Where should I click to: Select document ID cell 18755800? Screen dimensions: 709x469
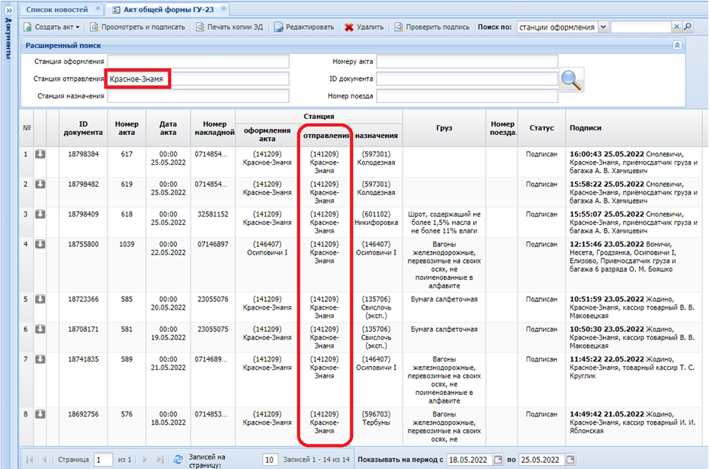pos(83,244)
